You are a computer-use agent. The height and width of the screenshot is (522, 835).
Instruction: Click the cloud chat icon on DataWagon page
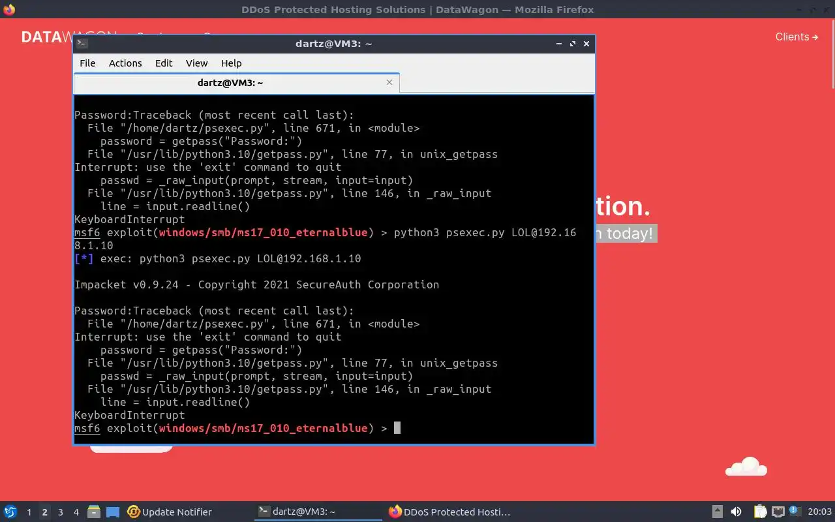(x=746, y=466)
